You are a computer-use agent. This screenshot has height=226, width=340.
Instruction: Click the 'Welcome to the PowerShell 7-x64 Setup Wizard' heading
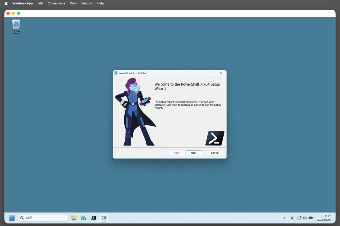[187, 86]
